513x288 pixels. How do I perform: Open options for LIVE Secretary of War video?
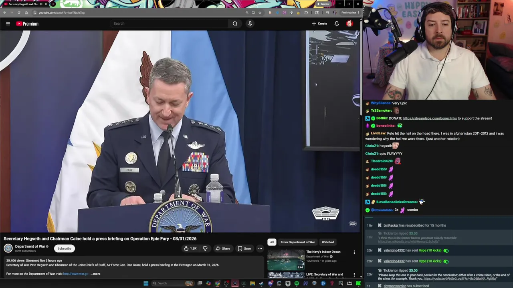(x=354, y=275)
